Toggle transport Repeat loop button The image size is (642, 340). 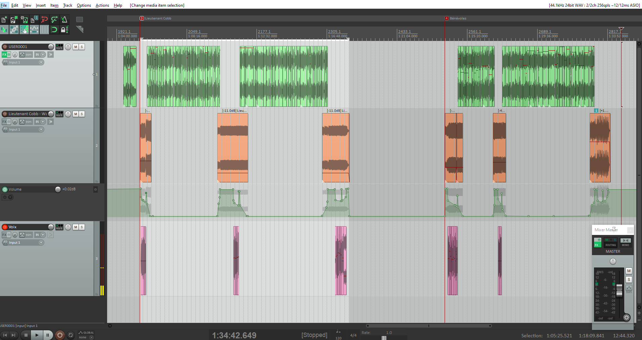[71, 335]
